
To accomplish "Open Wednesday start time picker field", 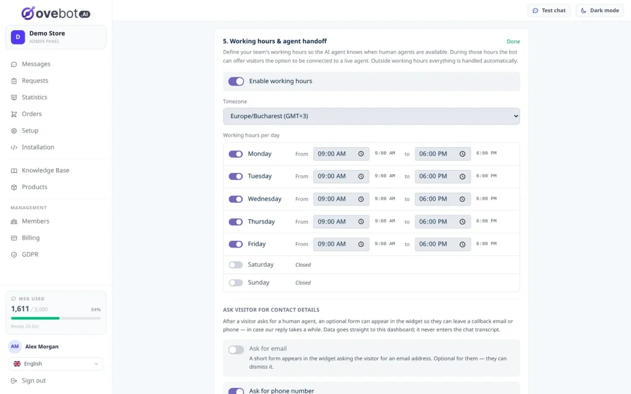I will pos(341,199).
